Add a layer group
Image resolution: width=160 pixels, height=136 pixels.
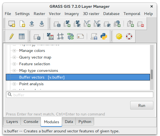click(x=131, y=24)
